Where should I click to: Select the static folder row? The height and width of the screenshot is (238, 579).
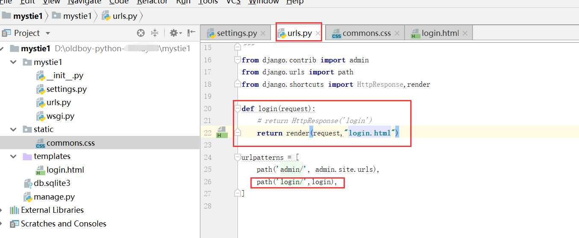pos(100,129)
